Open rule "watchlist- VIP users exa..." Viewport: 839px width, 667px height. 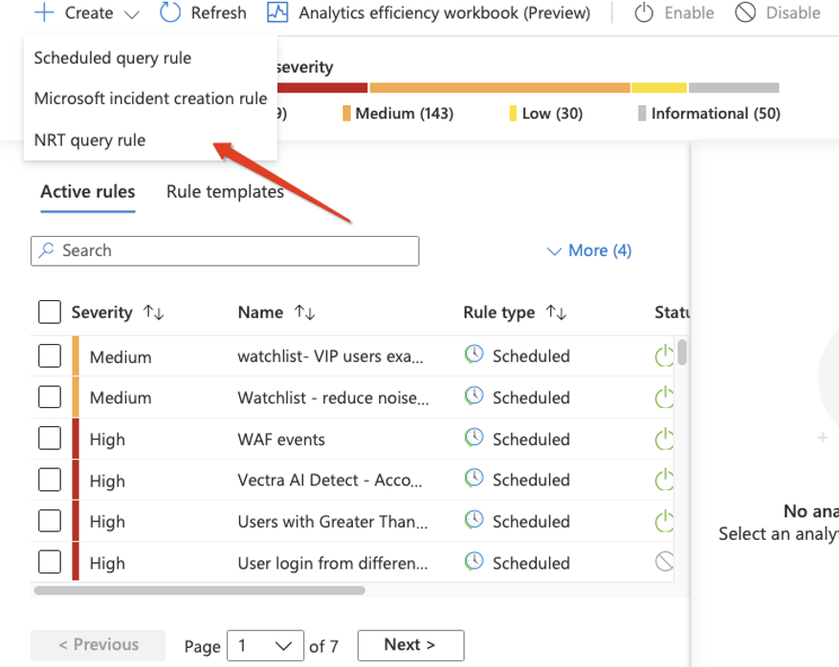point(331,355)
